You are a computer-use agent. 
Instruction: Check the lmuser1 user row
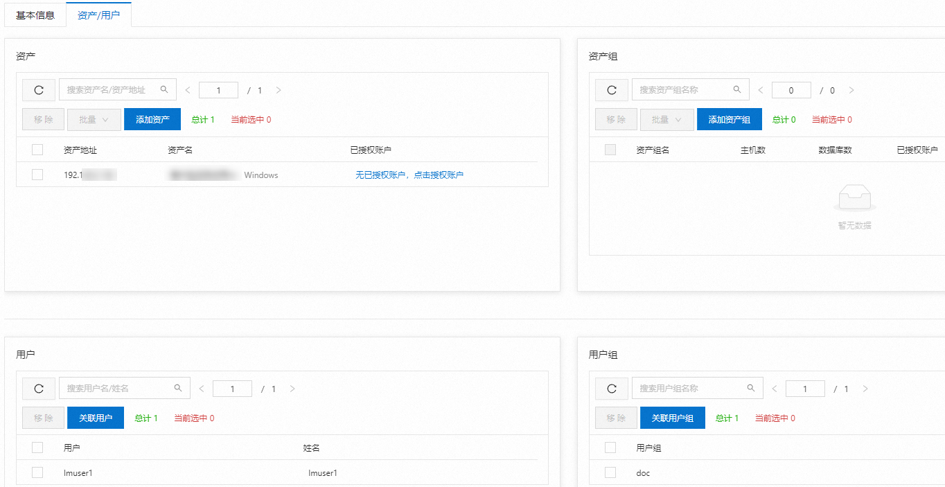click(37, 472)
